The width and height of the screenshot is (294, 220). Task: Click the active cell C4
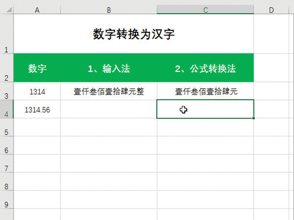(x=205, y=109)
